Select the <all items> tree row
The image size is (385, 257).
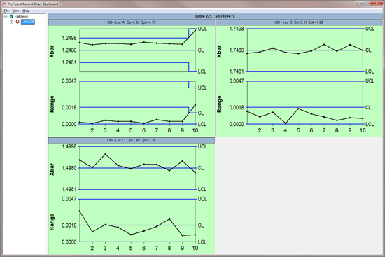pyautogui.click(x=22, y=17)
